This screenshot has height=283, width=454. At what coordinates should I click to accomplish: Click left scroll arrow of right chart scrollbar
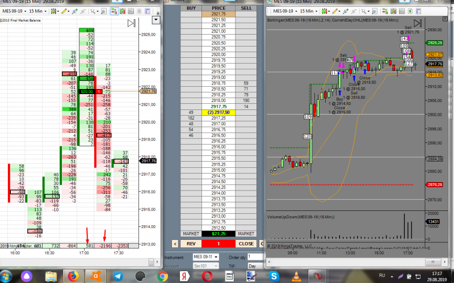tap(269, 261)
